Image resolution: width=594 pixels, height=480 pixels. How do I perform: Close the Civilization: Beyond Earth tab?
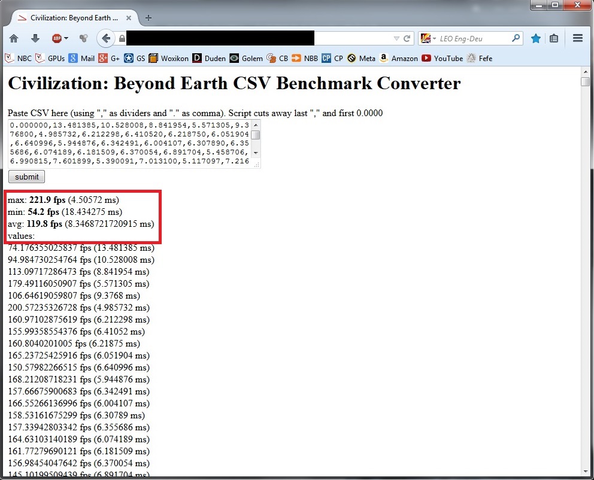coord(129,18)
